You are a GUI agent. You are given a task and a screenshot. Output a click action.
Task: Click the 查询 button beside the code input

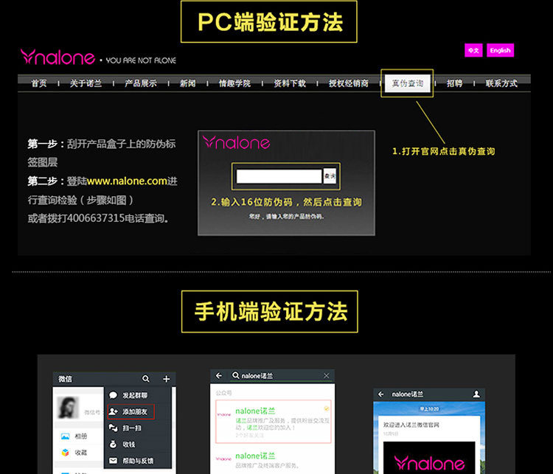pos(330,176)
